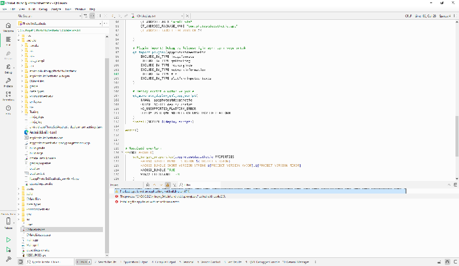The image size is (459, 266).
Task: Click the green Run button
Action: (8, 240)
